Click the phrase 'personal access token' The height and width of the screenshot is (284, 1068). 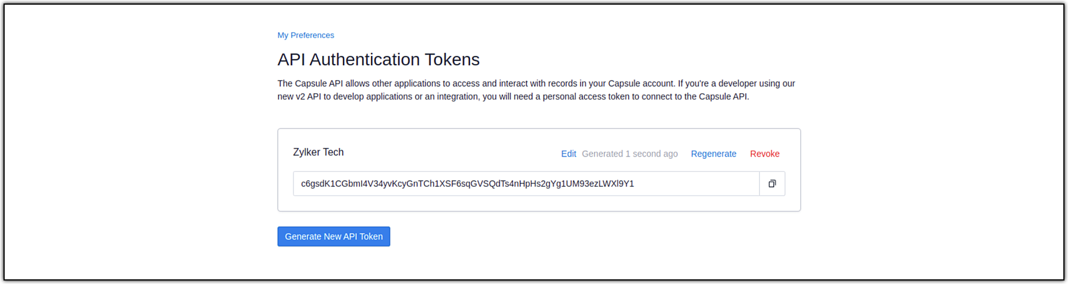coord(586,97)
